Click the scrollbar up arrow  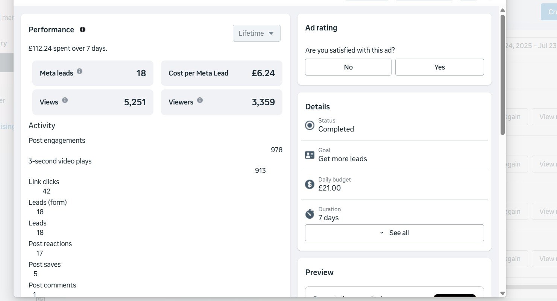pos(502,10)
